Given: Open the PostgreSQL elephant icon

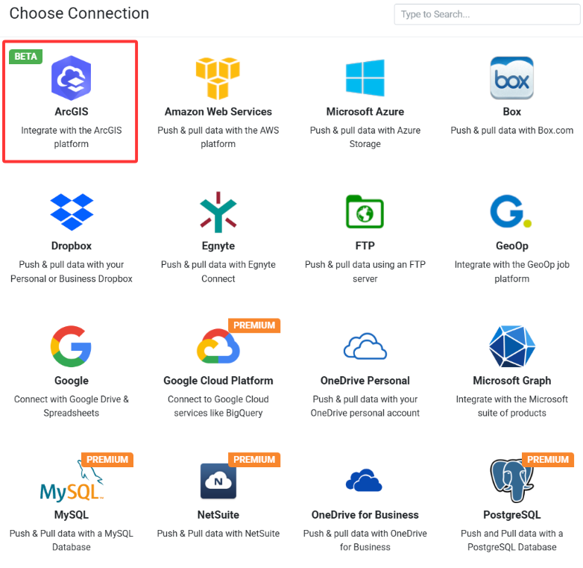Looking at the screenshot, I should pos(511,481).
